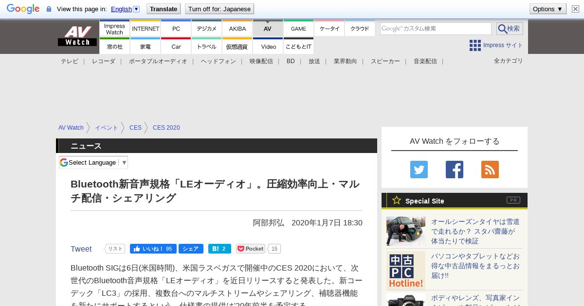Click the Tweet link
Screen dimensions: 584x306
tap(81, 249)
